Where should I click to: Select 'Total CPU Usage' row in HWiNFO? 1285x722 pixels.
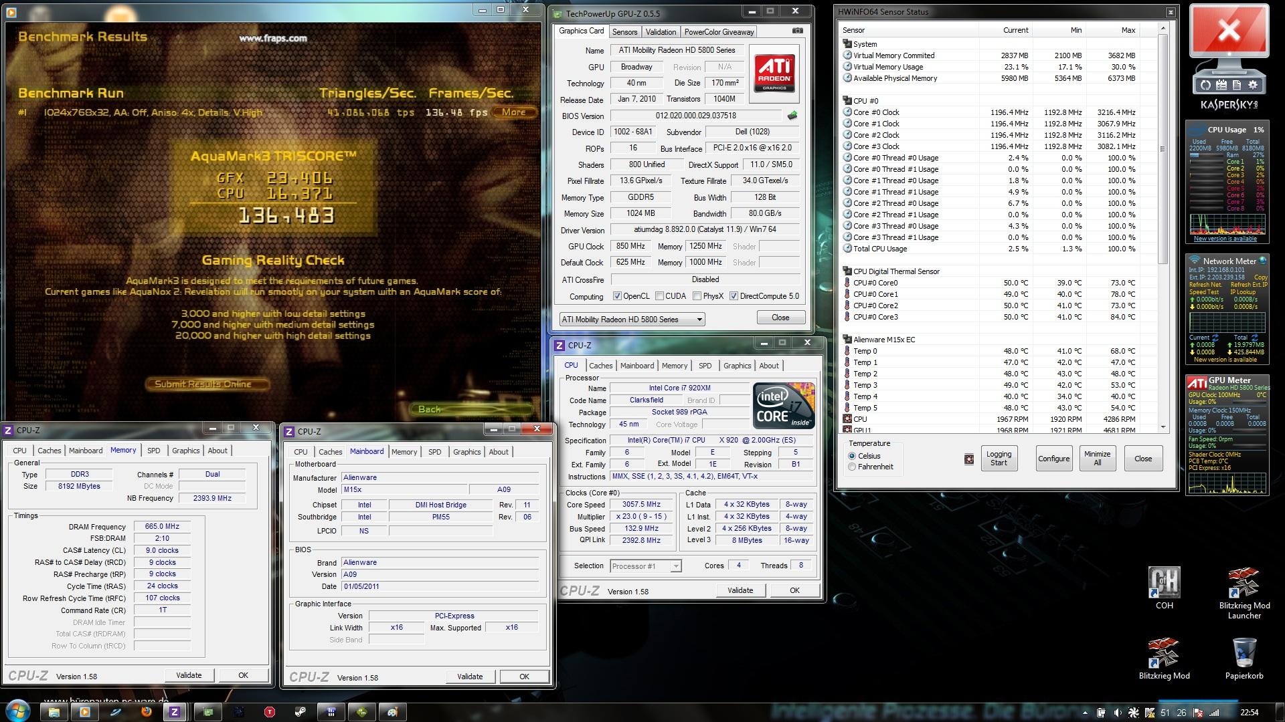pyautogui.click(x=997, y=249)
